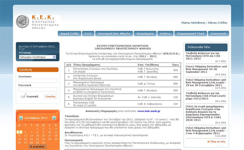Click into the Username field
This screenshot has width=244, height=150.
pos(38,81)
